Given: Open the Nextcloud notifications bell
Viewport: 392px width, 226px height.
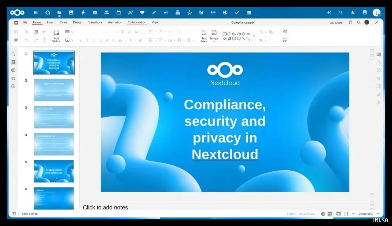Looking at the screenshot, I should pyautogui.click(x=353, y=13).
